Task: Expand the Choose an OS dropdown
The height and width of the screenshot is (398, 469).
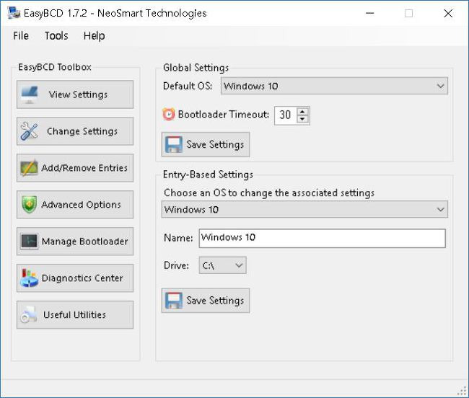Action: 304,210
